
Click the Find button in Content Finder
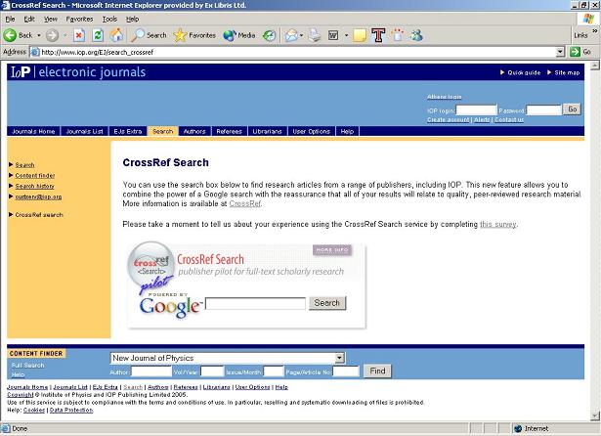pyautogui.click(x=377, y=371)
